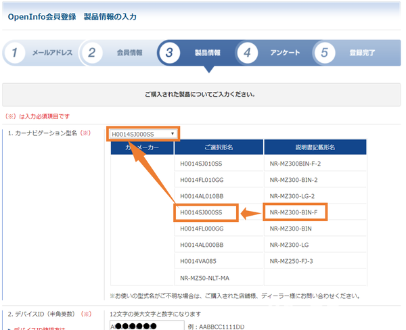Click H0014FL010GG model in table
Image resolution: width=406 pixels, height=330 pixels.
[206, 180]
